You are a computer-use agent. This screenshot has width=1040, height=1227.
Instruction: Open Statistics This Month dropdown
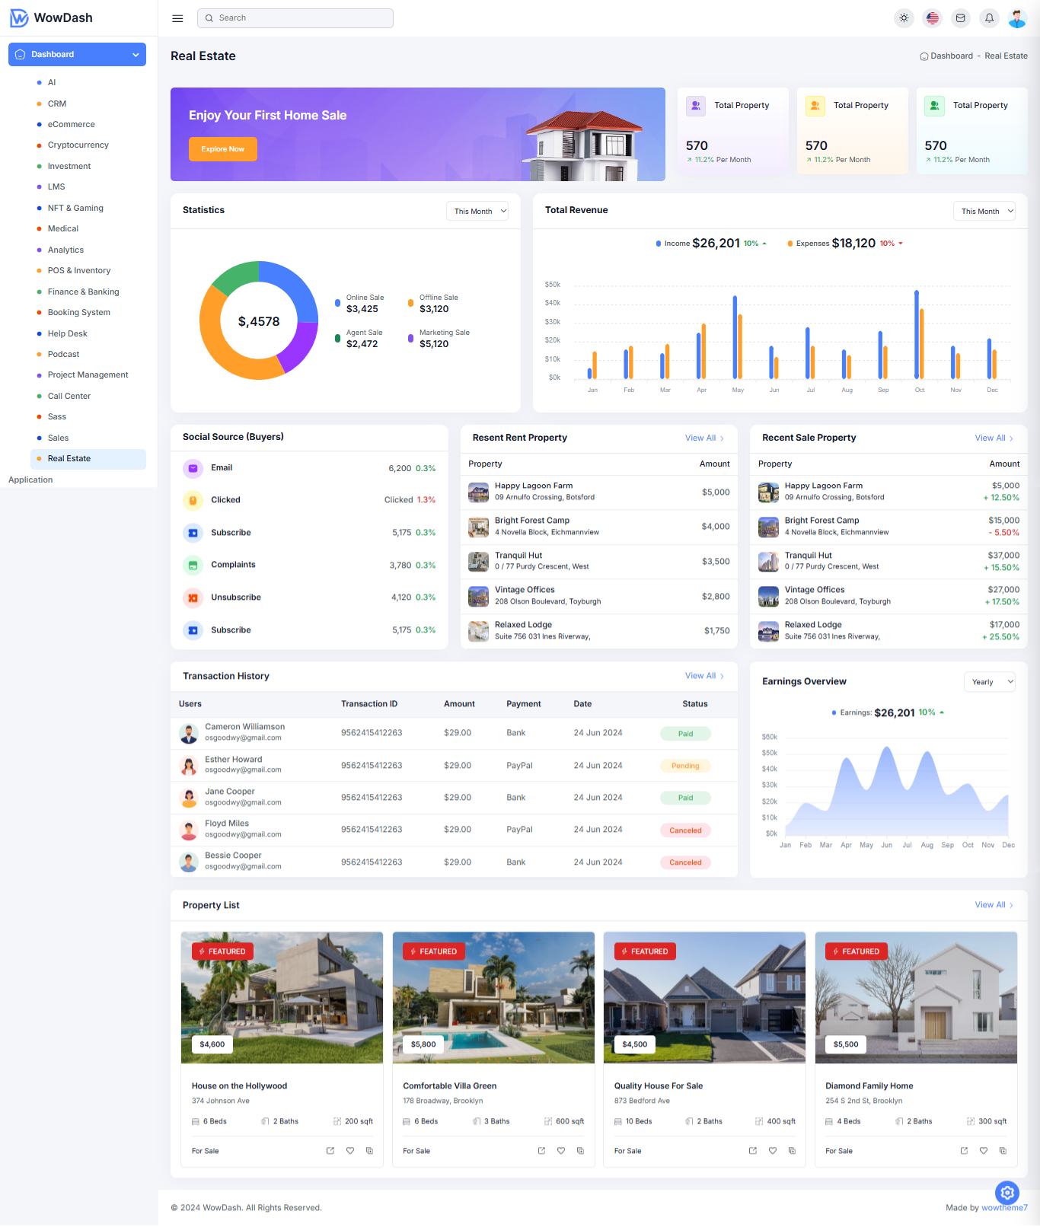477,212
